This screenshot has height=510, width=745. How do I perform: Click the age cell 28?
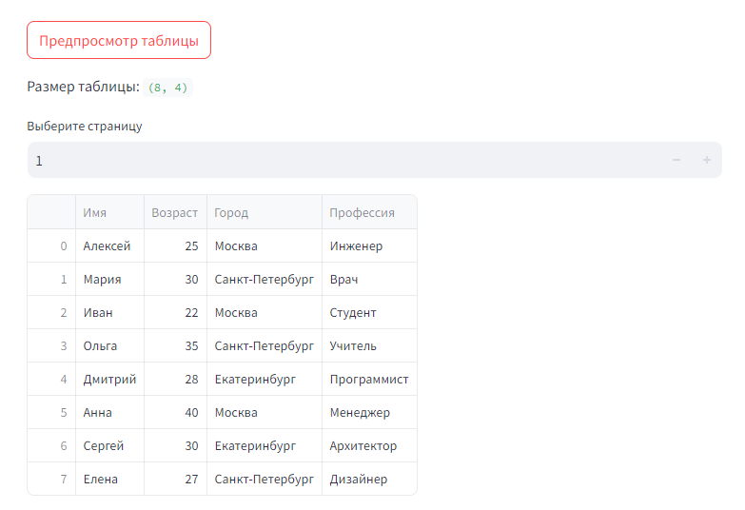point(175,379)
